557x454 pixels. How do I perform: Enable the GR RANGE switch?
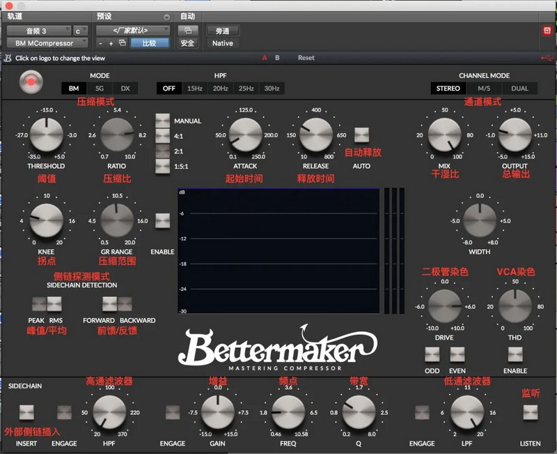point(163,221)
